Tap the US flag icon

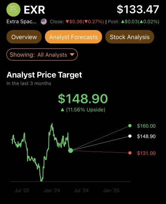44,22
